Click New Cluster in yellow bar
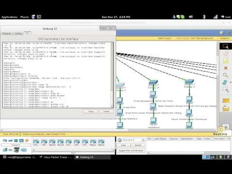Screen dimensions: 232x174 (164, 38)
